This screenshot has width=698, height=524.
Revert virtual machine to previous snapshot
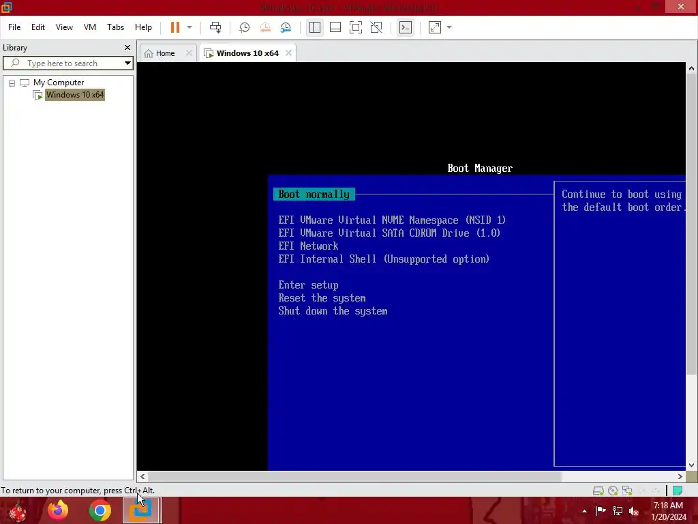[x=265, y=27]
